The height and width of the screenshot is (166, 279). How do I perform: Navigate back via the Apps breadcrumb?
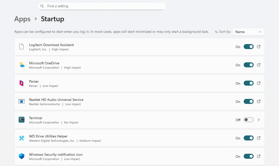(x=22, y=19)
